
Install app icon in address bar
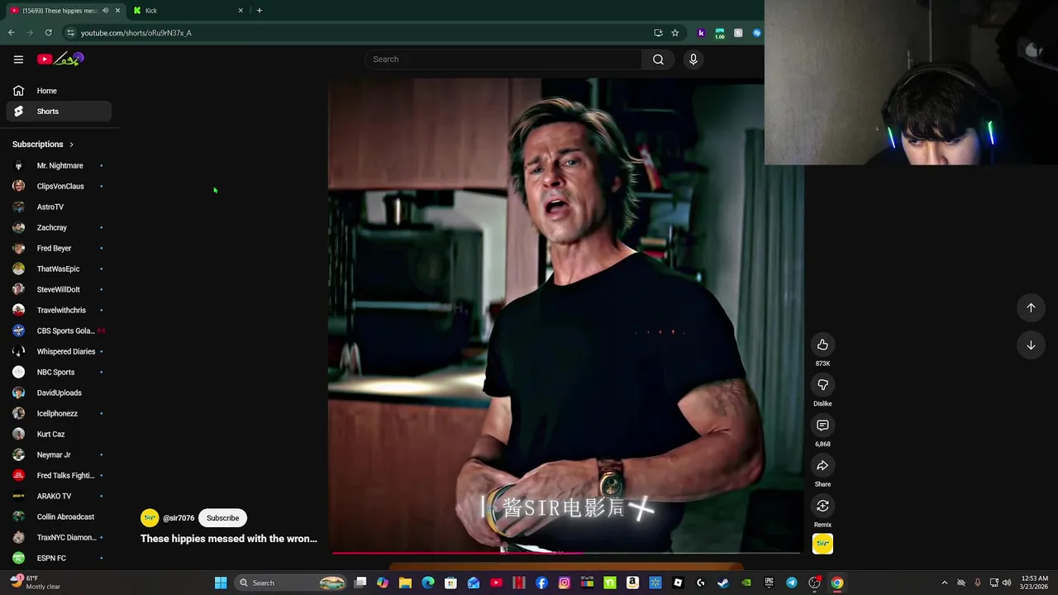pos(658,33)
